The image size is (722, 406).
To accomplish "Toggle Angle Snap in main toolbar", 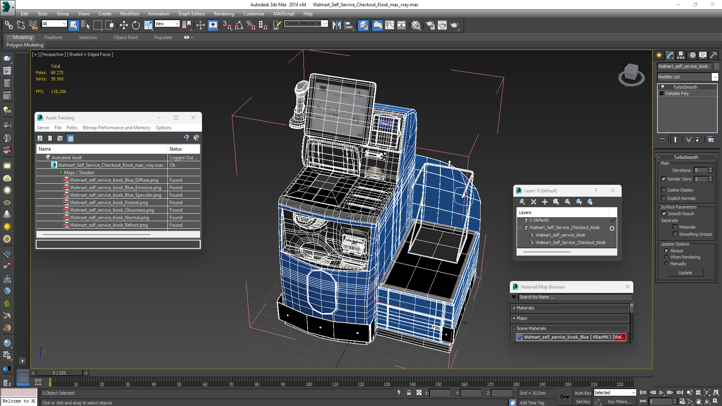I will pos(239,25).
